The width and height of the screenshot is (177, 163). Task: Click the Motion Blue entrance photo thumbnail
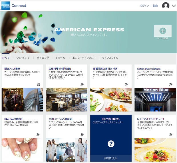click(x=155, y=100)
